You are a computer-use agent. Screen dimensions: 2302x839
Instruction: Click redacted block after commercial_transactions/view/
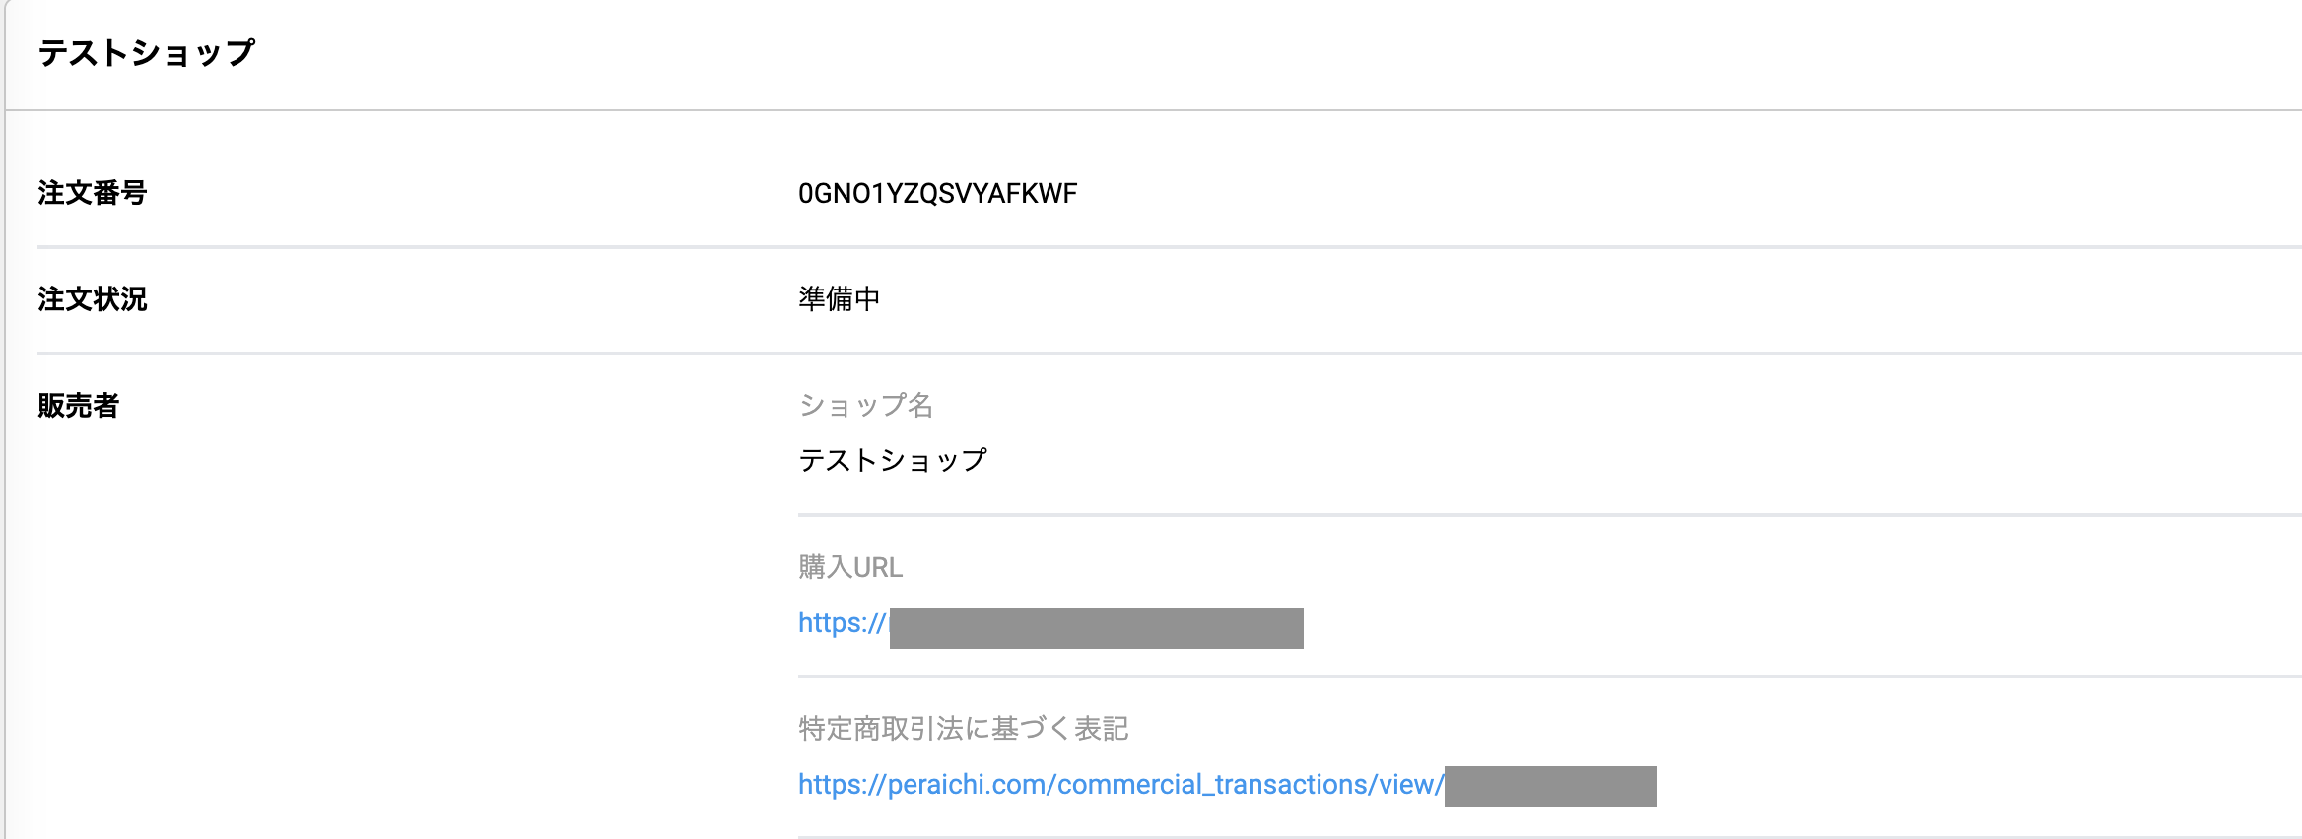pos(1550,786)
